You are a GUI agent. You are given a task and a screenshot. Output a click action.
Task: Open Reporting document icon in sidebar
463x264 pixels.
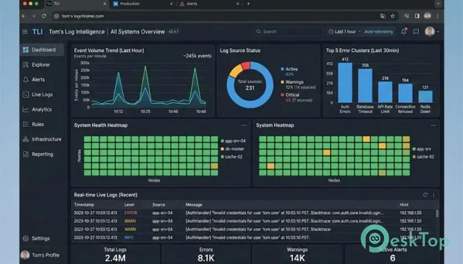click(x=26, y=154)
